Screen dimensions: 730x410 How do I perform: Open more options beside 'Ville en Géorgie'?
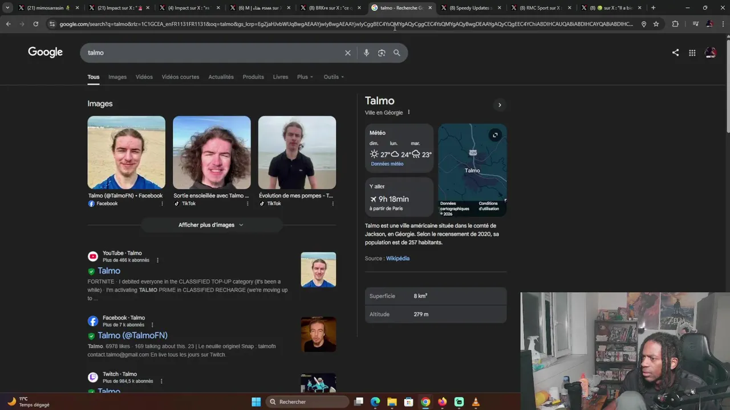pyautogui.click(x=408, y=112)
